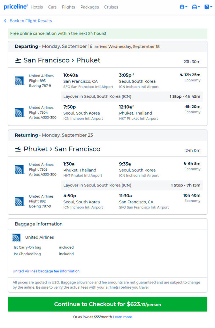Select the San Francisco > Phuket heading
Screen dimensions: 215x328
click(x=62, y=60)
